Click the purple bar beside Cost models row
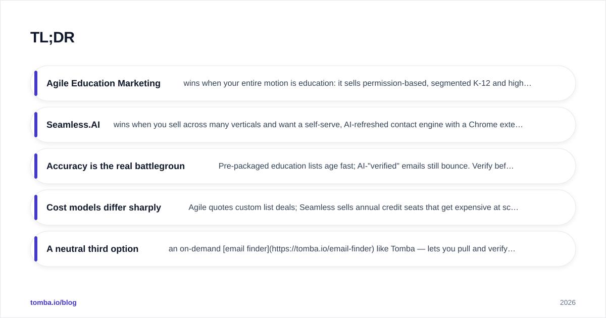The image size is (606, 318). pos(36,207)
